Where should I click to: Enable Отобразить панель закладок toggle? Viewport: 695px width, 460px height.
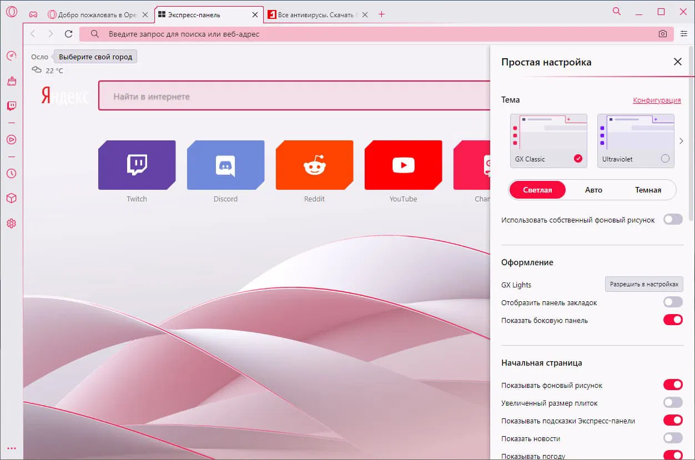673,302
